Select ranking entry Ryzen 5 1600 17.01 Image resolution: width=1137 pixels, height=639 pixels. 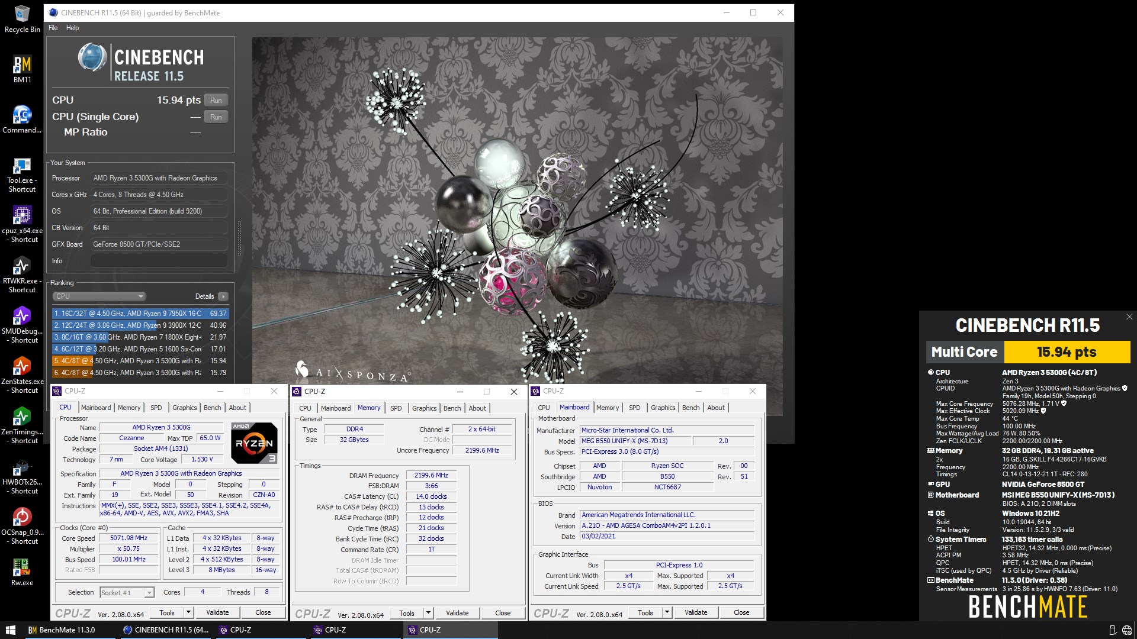tap(140, 349)
